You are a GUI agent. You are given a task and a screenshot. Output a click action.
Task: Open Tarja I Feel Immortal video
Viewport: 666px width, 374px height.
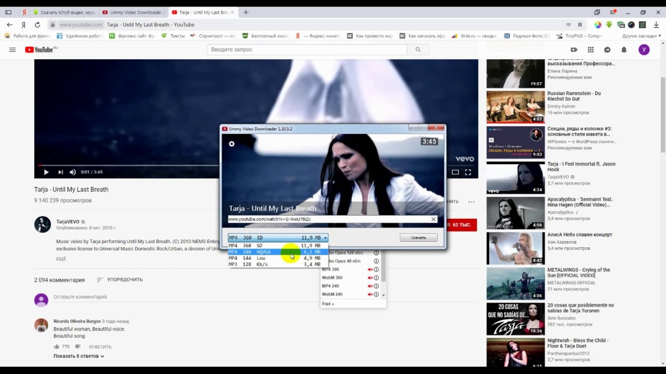516,178
